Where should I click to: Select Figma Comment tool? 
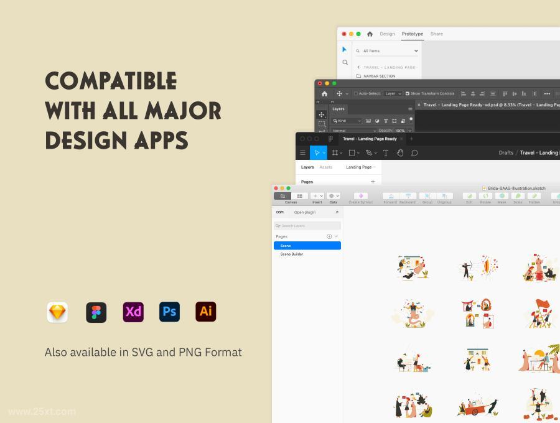(414, 153)
